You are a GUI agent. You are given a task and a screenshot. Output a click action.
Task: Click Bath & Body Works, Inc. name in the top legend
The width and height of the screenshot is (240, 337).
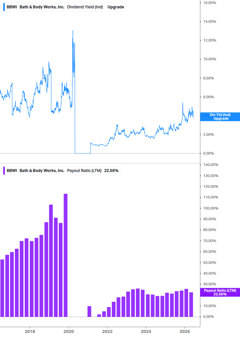click(x=42, y=7)
